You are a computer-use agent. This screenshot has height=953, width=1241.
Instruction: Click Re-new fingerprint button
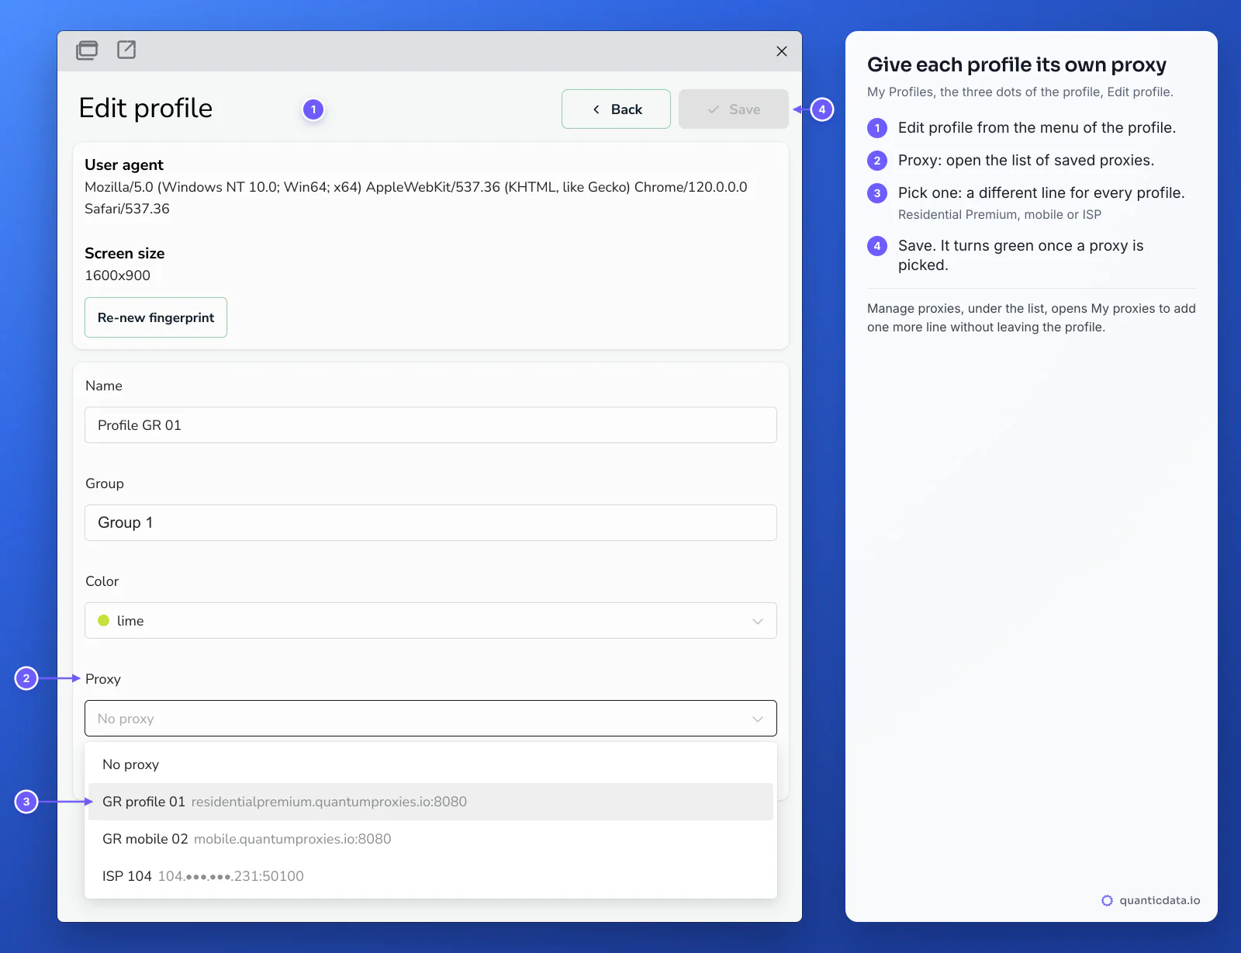[156, 317]
